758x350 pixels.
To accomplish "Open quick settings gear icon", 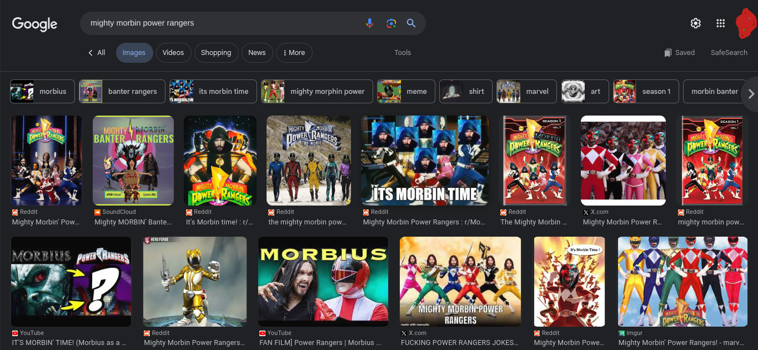I will (695, 23).
